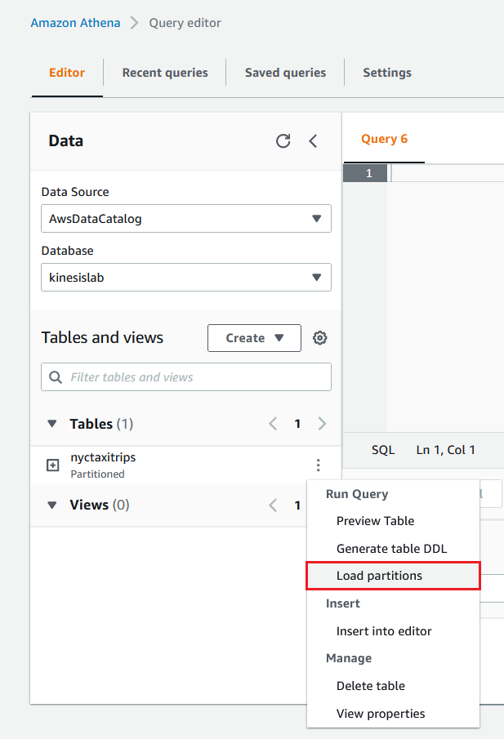Click the Amazon Athena breadcrumb link
The width and height of the screenshot is (504, 739).
(x=75, y=23)
